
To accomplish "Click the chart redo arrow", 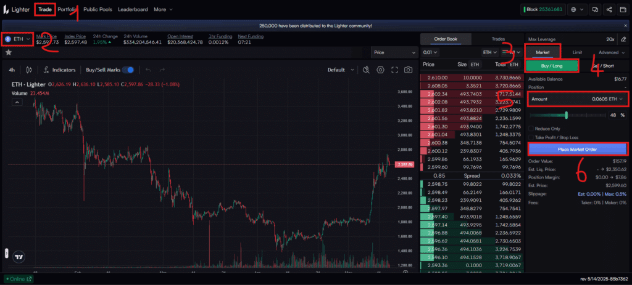I will [162, 70].
